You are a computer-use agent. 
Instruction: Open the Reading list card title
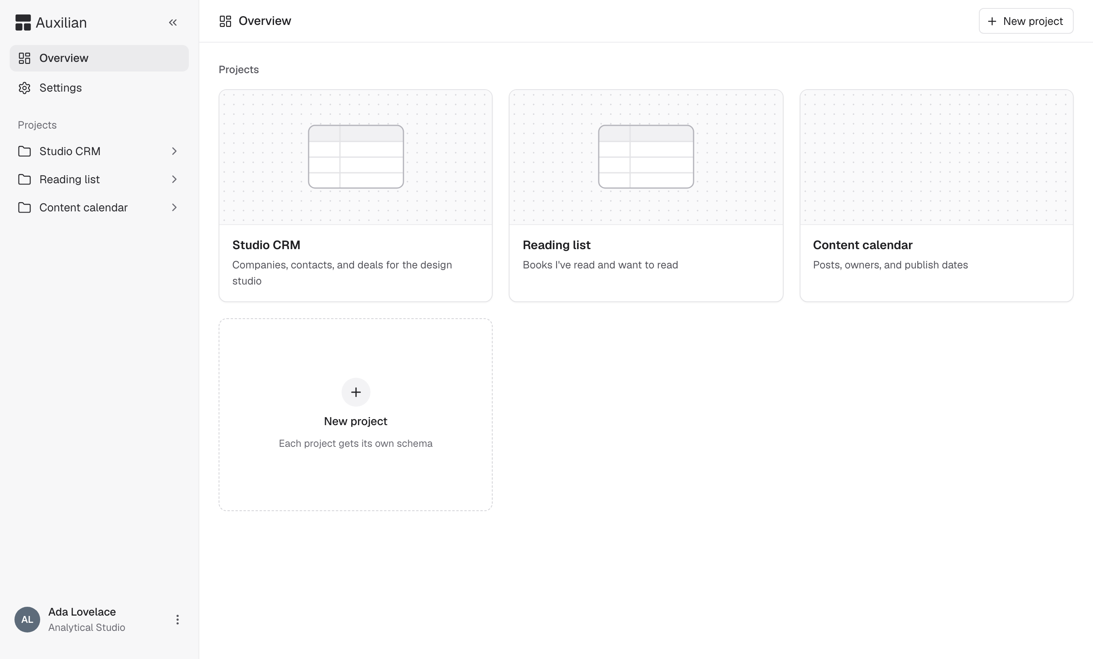click(556, 245)
